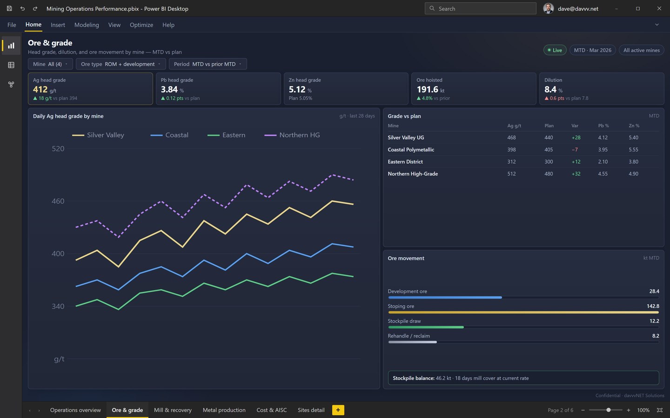This screenshot has width=670, height=418.
Task: Sort by the Var column header
Action: (575, 126)
